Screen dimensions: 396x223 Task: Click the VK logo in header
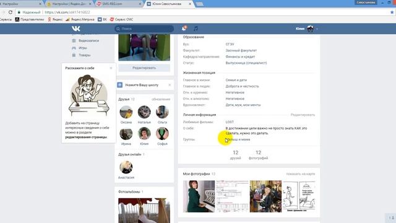[x=75, y=28]
